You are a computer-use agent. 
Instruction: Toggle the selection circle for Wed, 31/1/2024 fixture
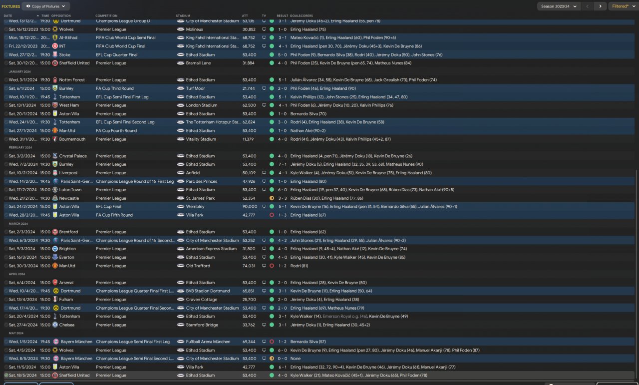click(6, 139)
